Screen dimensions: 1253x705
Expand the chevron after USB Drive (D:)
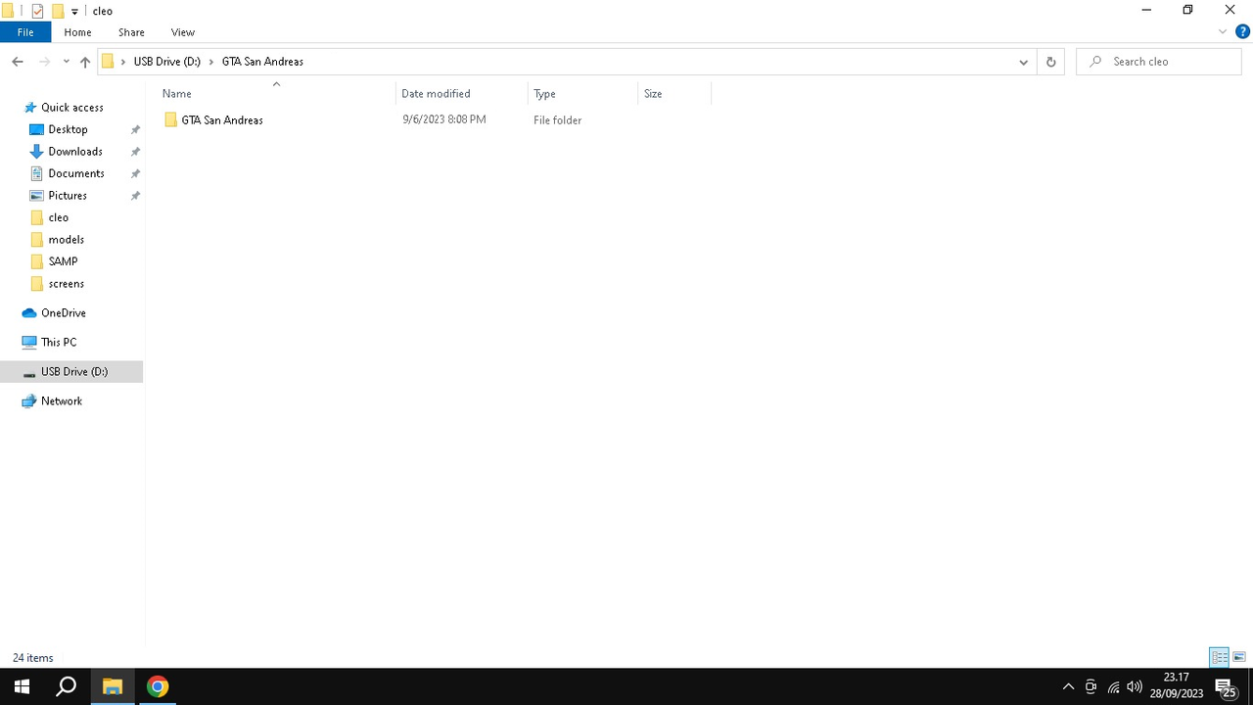211,62
